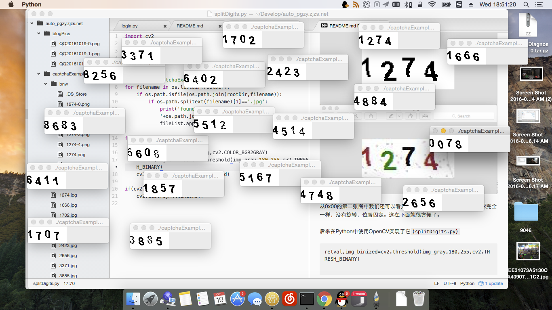Click the Bluetooth menu bar icon
Image resolution: width=552 pixels, height=310 pixels.
coord(408,4)
